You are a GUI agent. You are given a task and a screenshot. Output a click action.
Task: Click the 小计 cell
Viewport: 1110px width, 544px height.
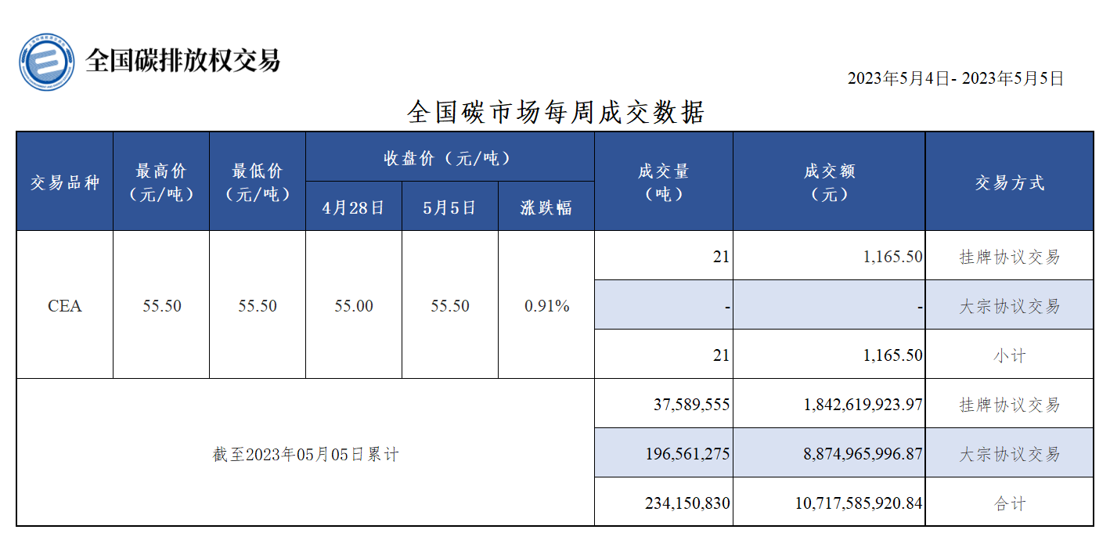pyautogui.click(x=1010, y=355)
